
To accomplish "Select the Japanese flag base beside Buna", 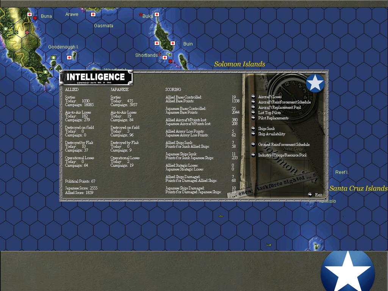I will coord(30,14).
